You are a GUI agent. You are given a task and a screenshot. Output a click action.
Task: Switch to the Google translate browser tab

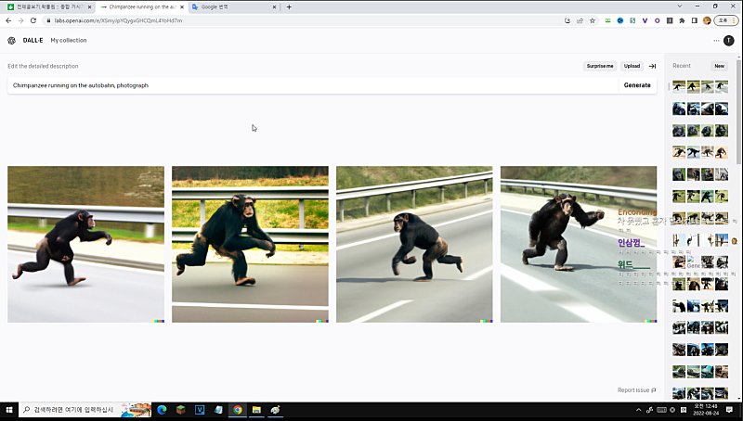(232, 7)
